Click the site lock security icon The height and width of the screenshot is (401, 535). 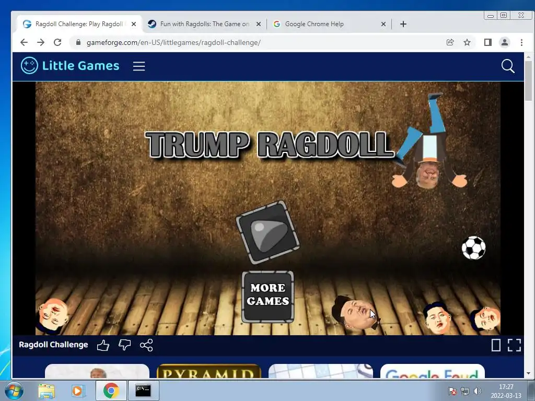point(78,42)
